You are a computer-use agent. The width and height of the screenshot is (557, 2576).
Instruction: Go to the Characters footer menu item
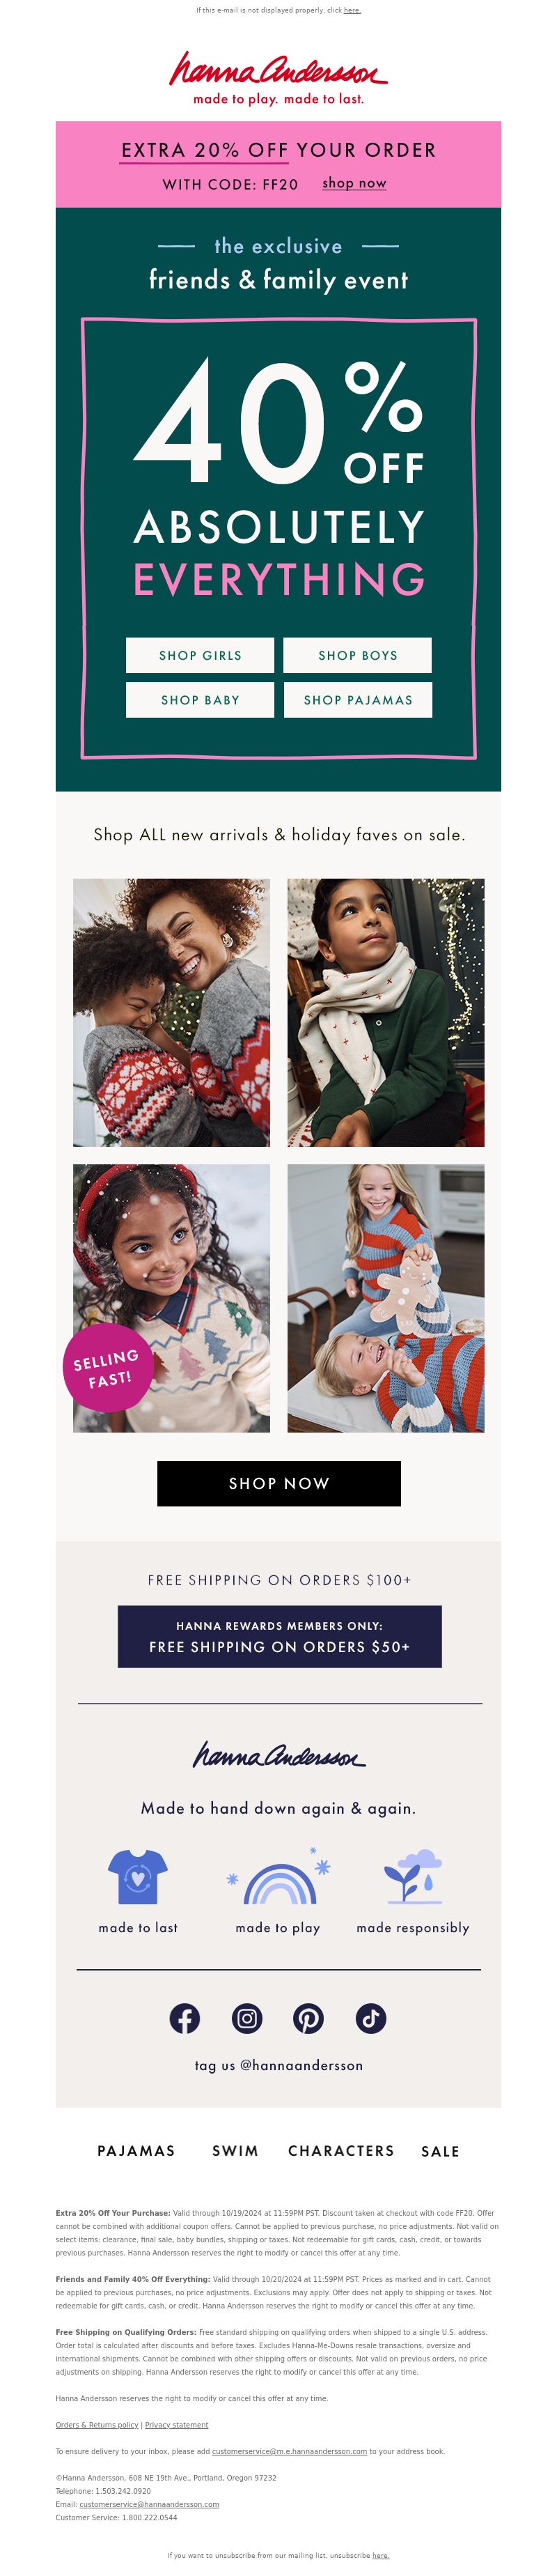(x=341, y=2151)
